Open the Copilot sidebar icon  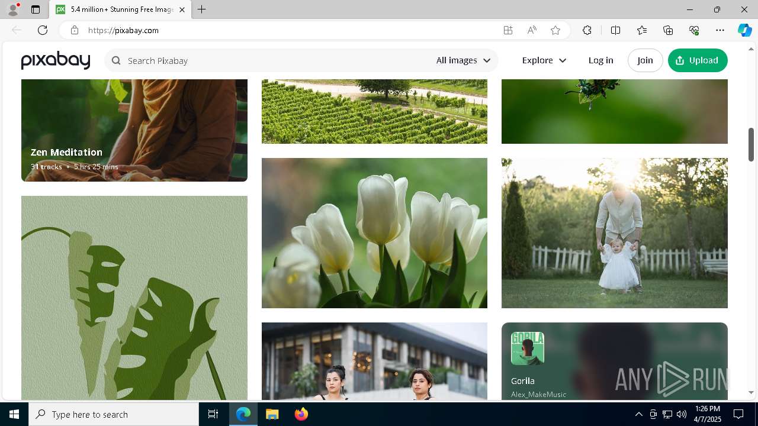pos(745,30)
